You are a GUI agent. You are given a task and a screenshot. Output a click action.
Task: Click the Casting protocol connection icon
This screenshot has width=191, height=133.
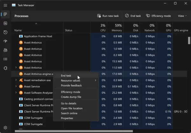click(21, 99)
